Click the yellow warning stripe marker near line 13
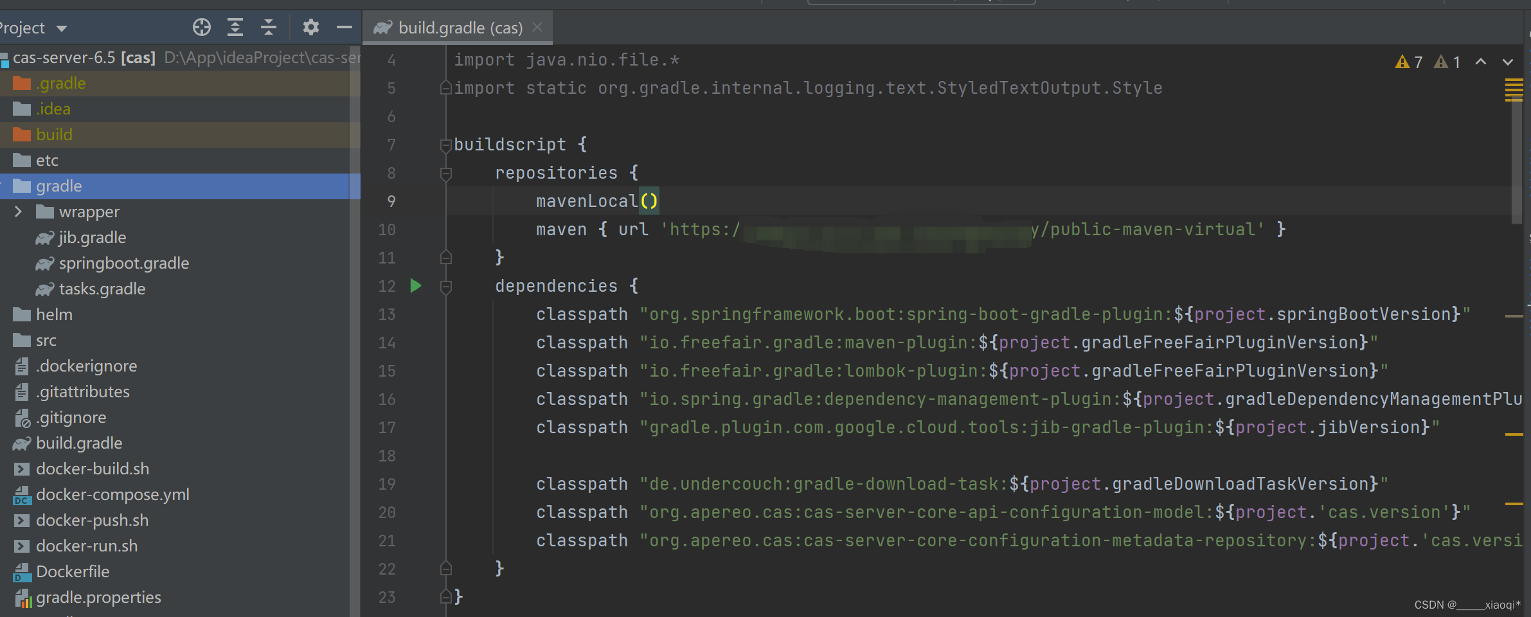Viewport: 1531px width, 617px height. (x=1514, y=316)
